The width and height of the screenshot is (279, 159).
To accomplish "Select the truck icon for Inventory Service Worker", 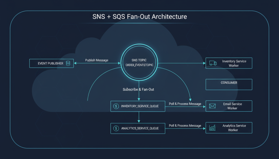I will [x=213, y=63].
